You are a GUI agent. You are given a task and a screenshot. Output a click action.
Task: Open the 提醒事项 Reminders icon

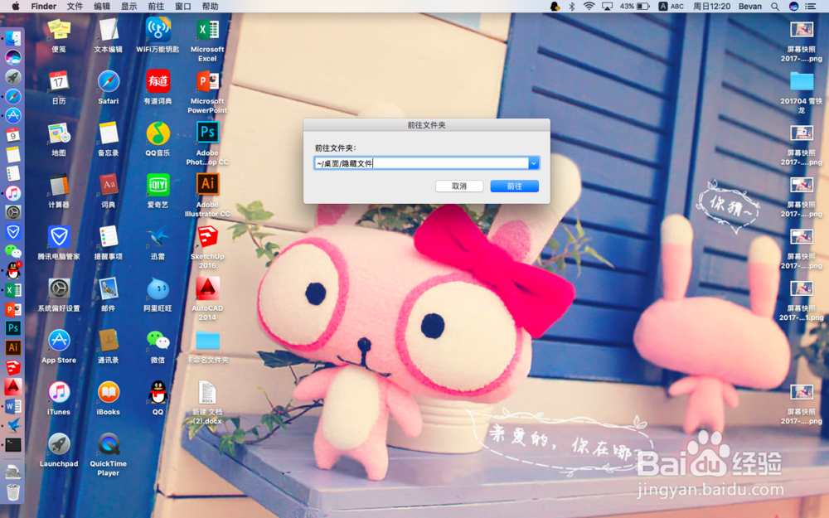point(108,237)
